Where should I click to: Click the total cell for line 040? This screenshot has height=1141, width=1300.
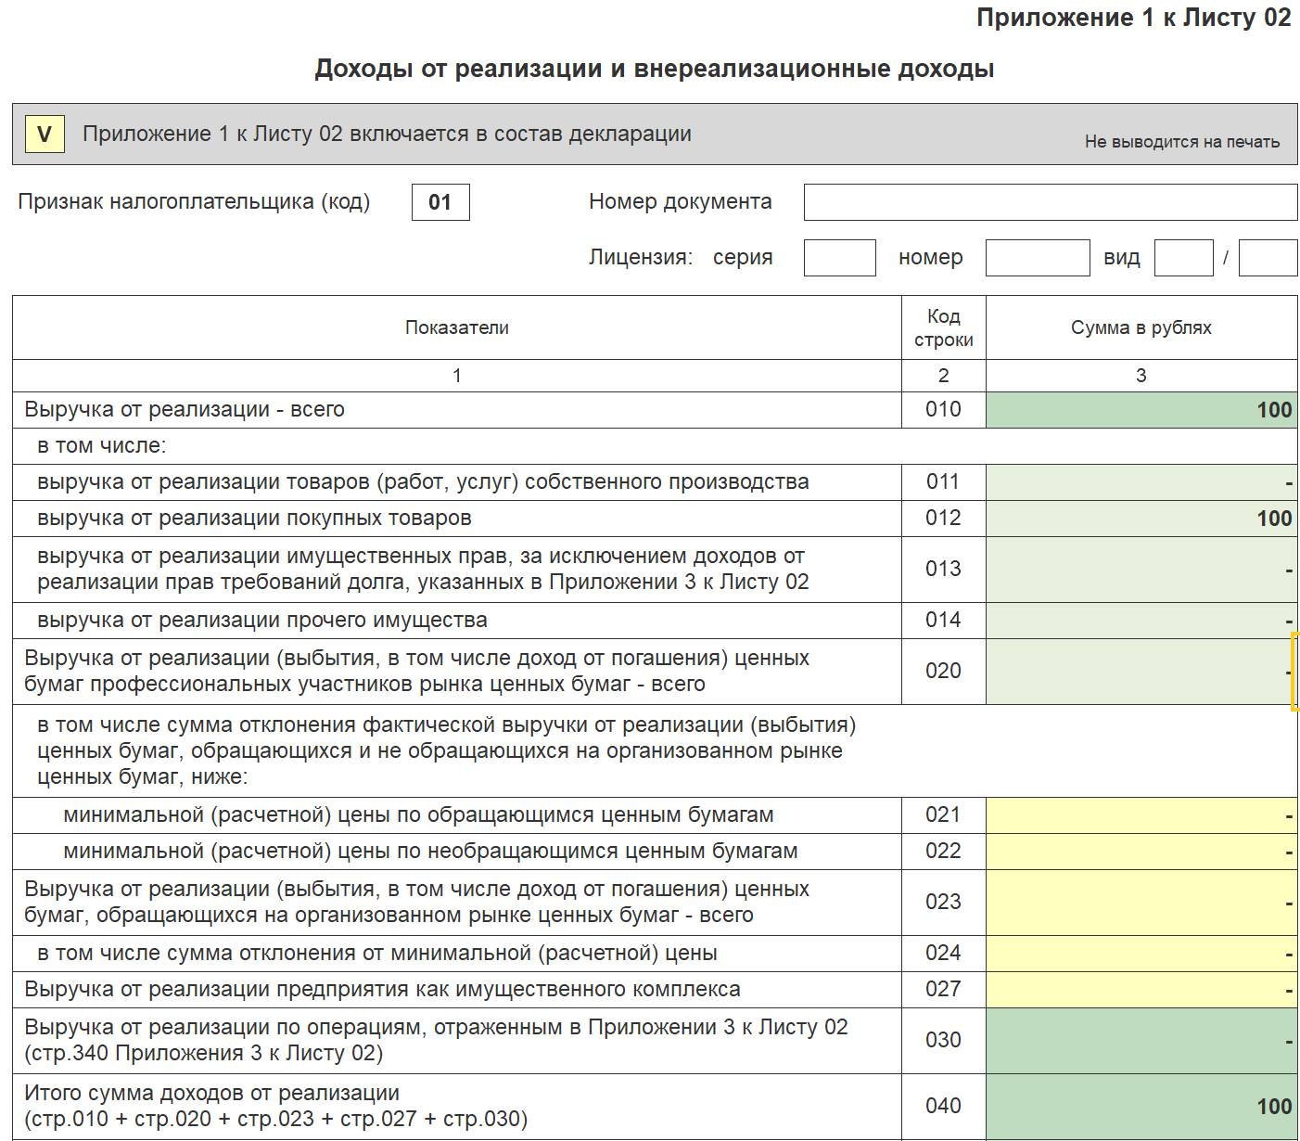pos(1141,1107)
